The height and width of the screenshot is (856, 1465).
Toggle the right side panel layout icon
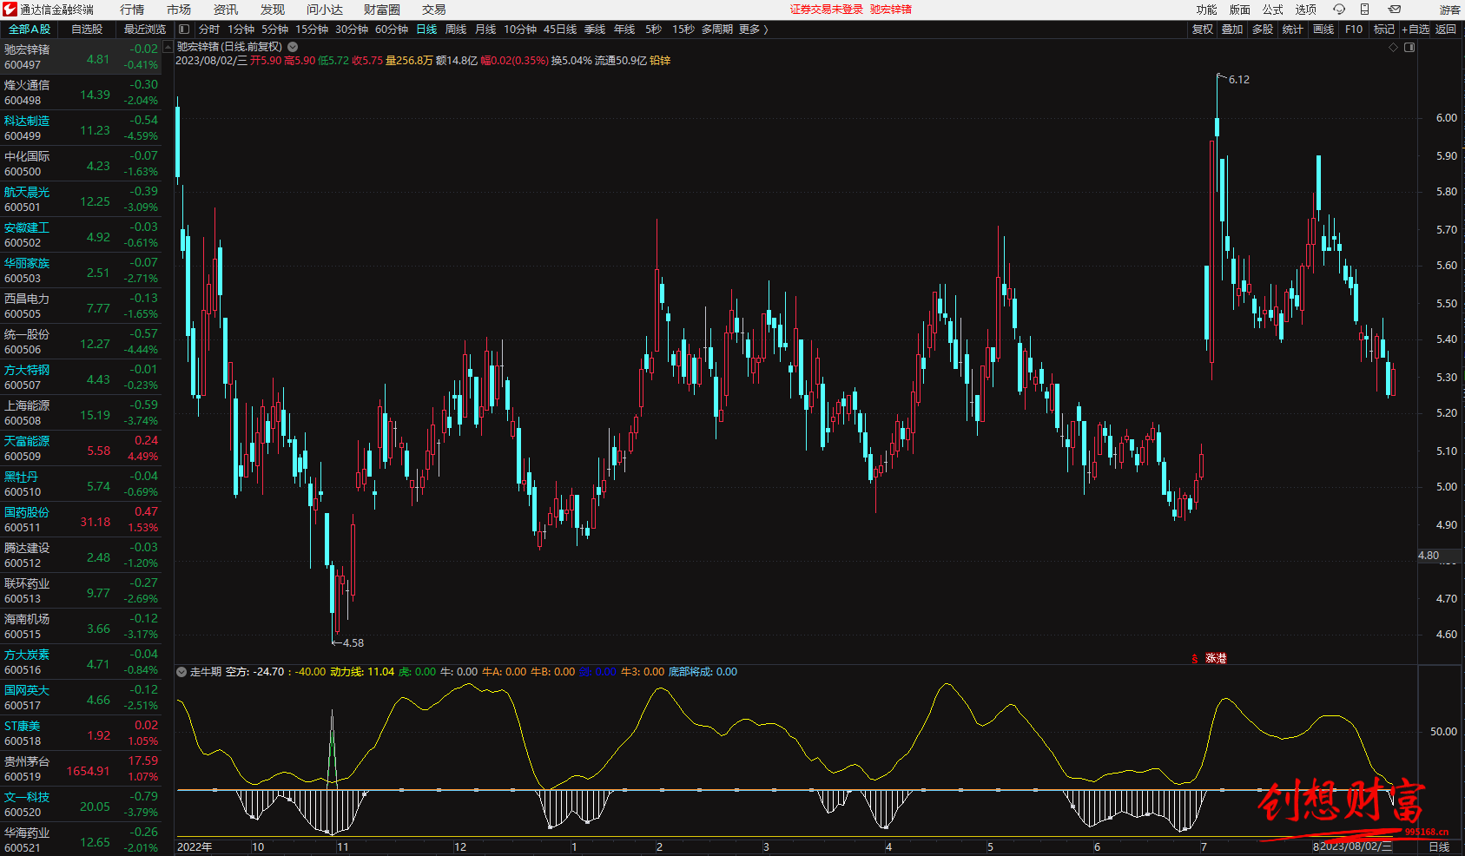[x=1409, y=48]
